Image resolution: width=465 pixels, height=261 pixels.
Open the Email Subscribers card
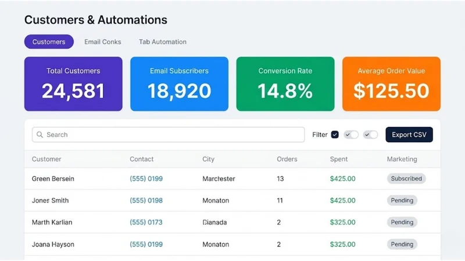coord(179,84)
